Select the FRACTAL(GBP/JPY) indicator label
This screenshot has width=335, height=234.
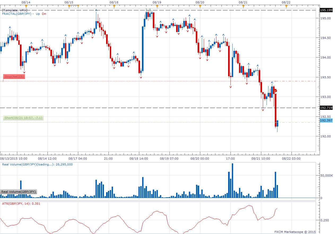(x=17, y=14)
